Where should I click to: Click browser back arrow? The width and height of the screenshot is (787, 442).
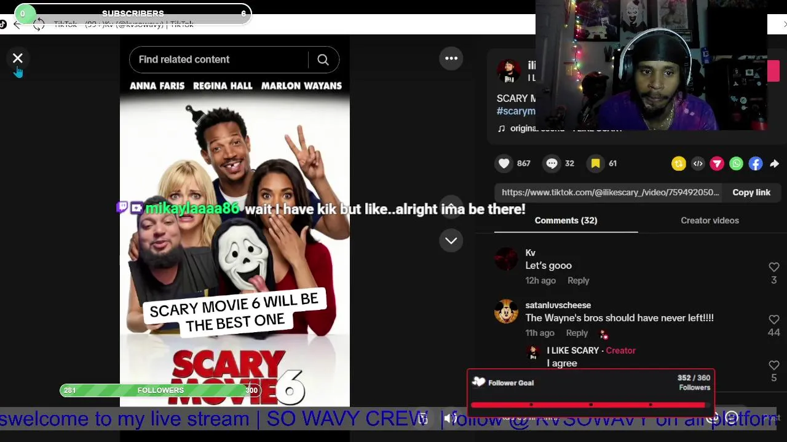coord(17,25)
